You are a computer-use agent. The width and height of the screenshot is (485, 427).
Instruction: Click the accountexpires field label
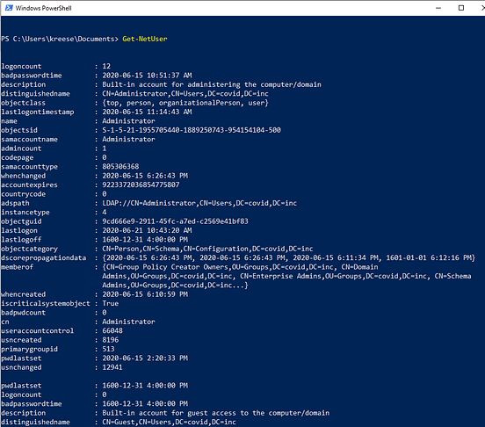click(29, 185)
